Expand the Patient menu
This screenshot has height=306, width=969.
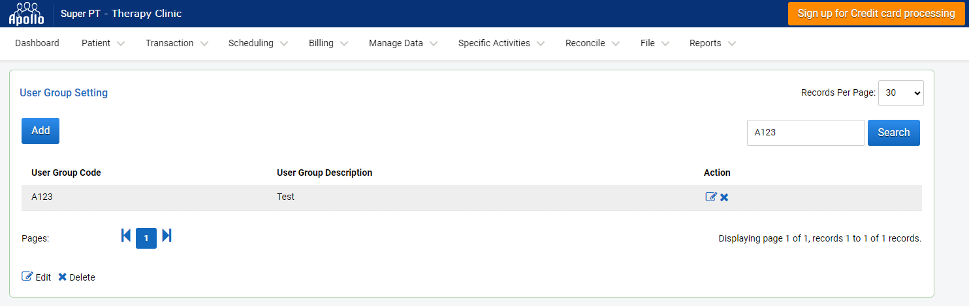pyautogui.click(x=103, y=44)
